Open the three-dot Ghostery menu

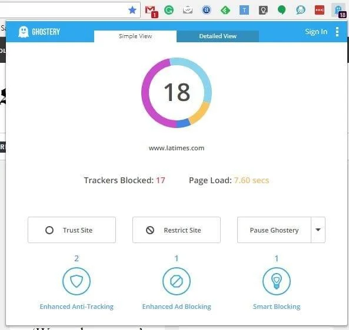[337, 32]
